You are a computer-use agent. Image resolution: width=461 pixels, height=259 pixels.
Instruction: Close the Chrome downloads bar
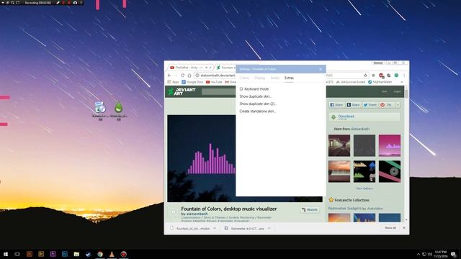point(404,228)
